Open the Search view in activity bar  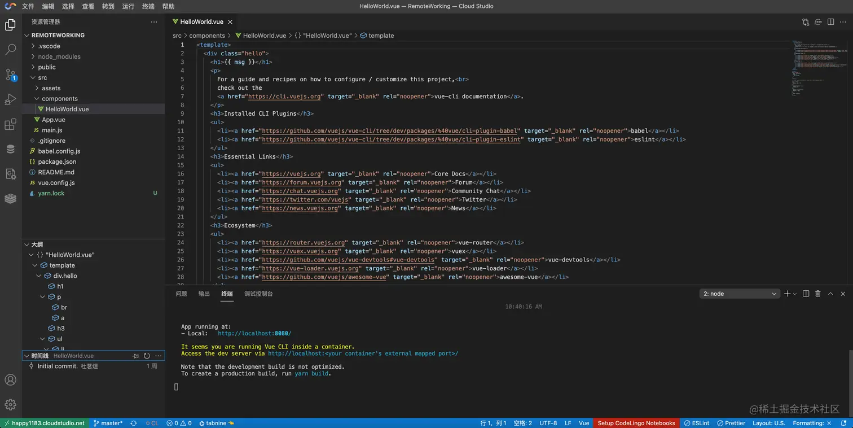pyautogui.click(x=10, y=50)
